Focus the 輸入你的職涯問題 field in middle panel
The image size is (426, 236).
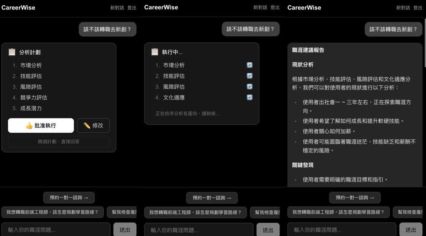(199, 230)
